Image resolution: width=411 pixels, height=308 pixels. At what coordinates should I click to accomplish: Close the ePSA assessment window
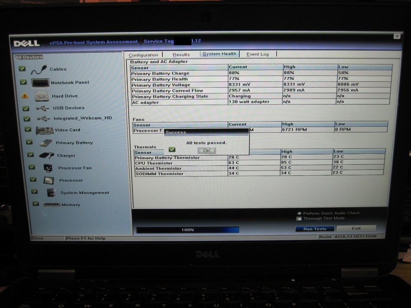coord(397,36)
